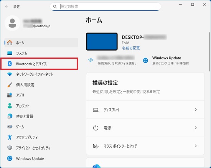Click the アプリ apps icon

point(10,95)
